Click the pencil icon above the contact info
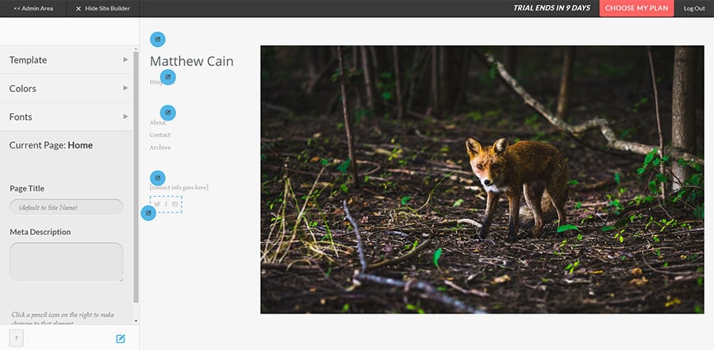The height and width of the screenshot is (350, 714). point(158,178)
